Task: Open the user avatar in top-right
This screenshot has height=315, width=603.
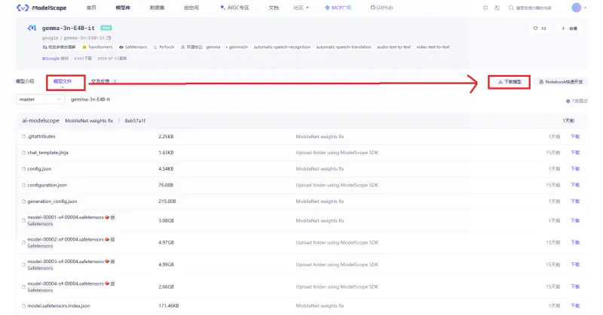Action: coord(577,8)
